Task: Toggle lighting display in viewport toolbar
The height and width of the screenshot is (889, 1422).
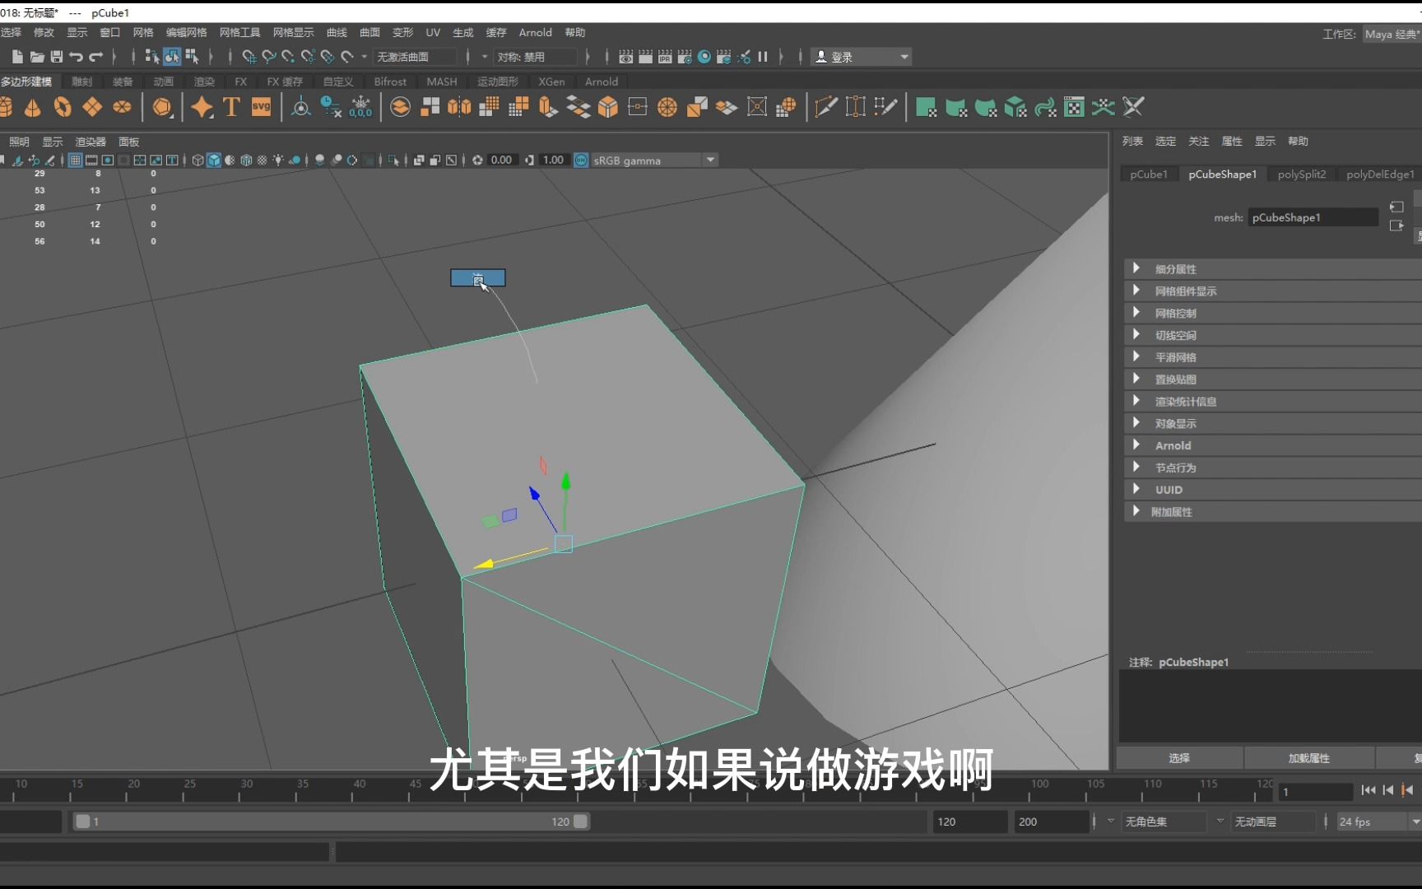Action: [278, 161]
